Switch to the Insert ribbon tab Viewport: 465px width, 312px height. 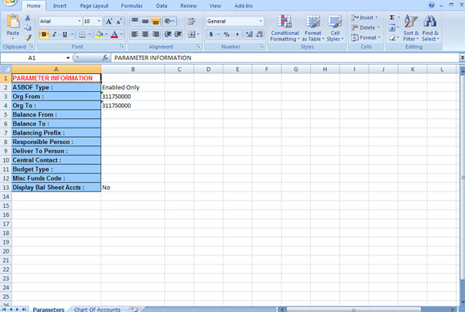[60, 5]
